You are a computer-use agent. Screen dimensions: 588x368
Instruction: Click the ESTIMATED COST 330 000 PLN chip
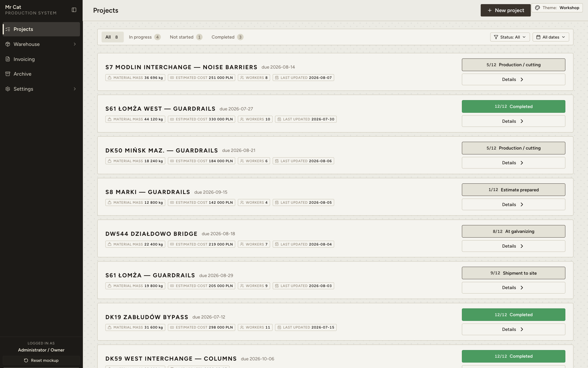click(x=201, y=119)
